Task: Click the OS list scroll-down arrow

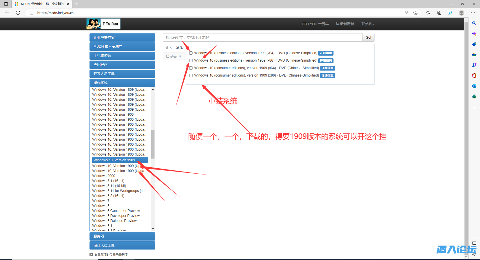Action: [x=153, y=229]
